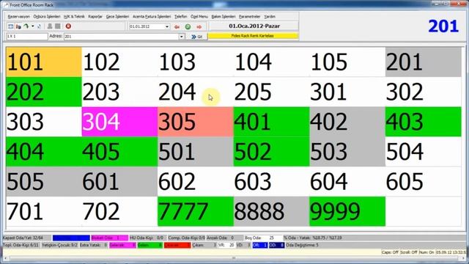Select room 603 in the rack
This screenshot has height=264, width=469.
[271, 181]
